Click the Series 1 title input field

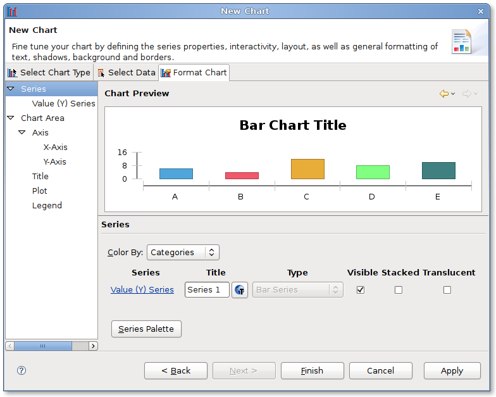(x=207, y=290)
